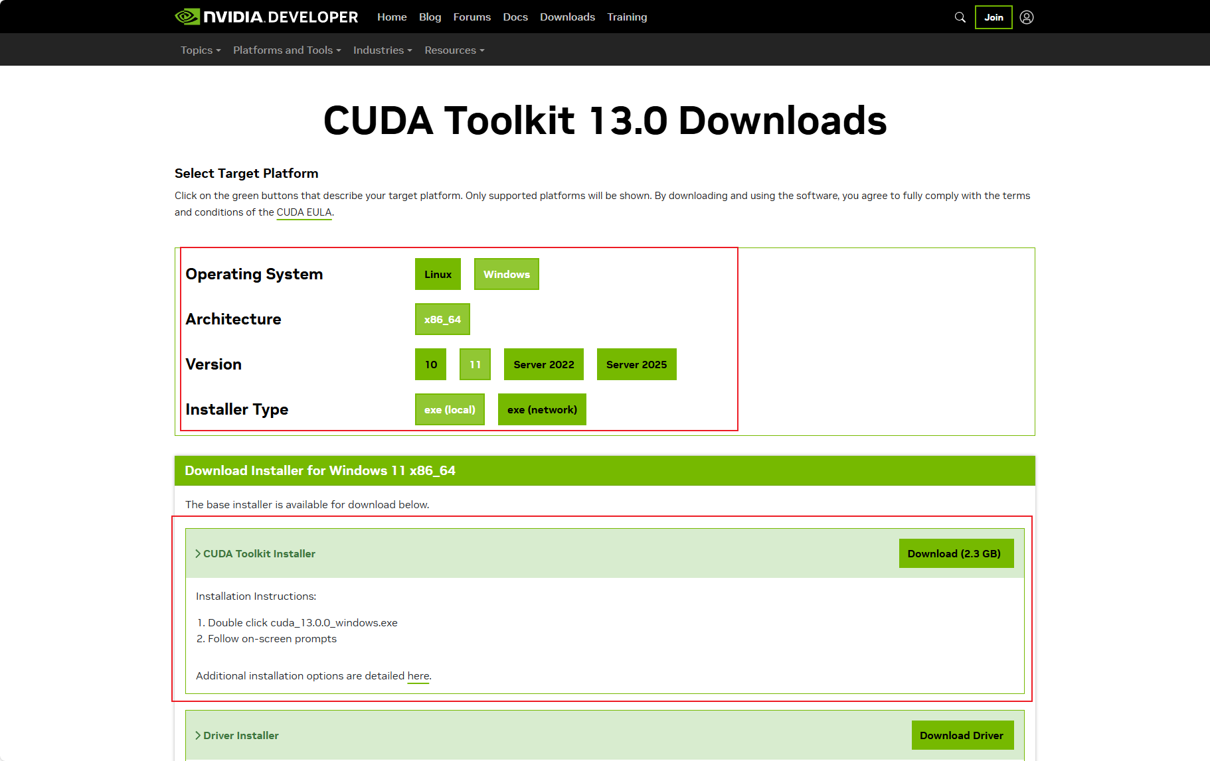Click the NVIDIA Developer logo
The width and height of the screenshot is (1210, 761).
point(266,17)
